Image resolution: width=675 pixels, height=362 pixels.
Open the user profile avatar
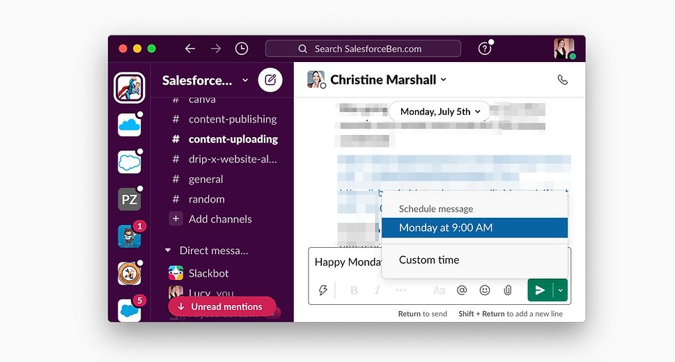pos(564,49)
